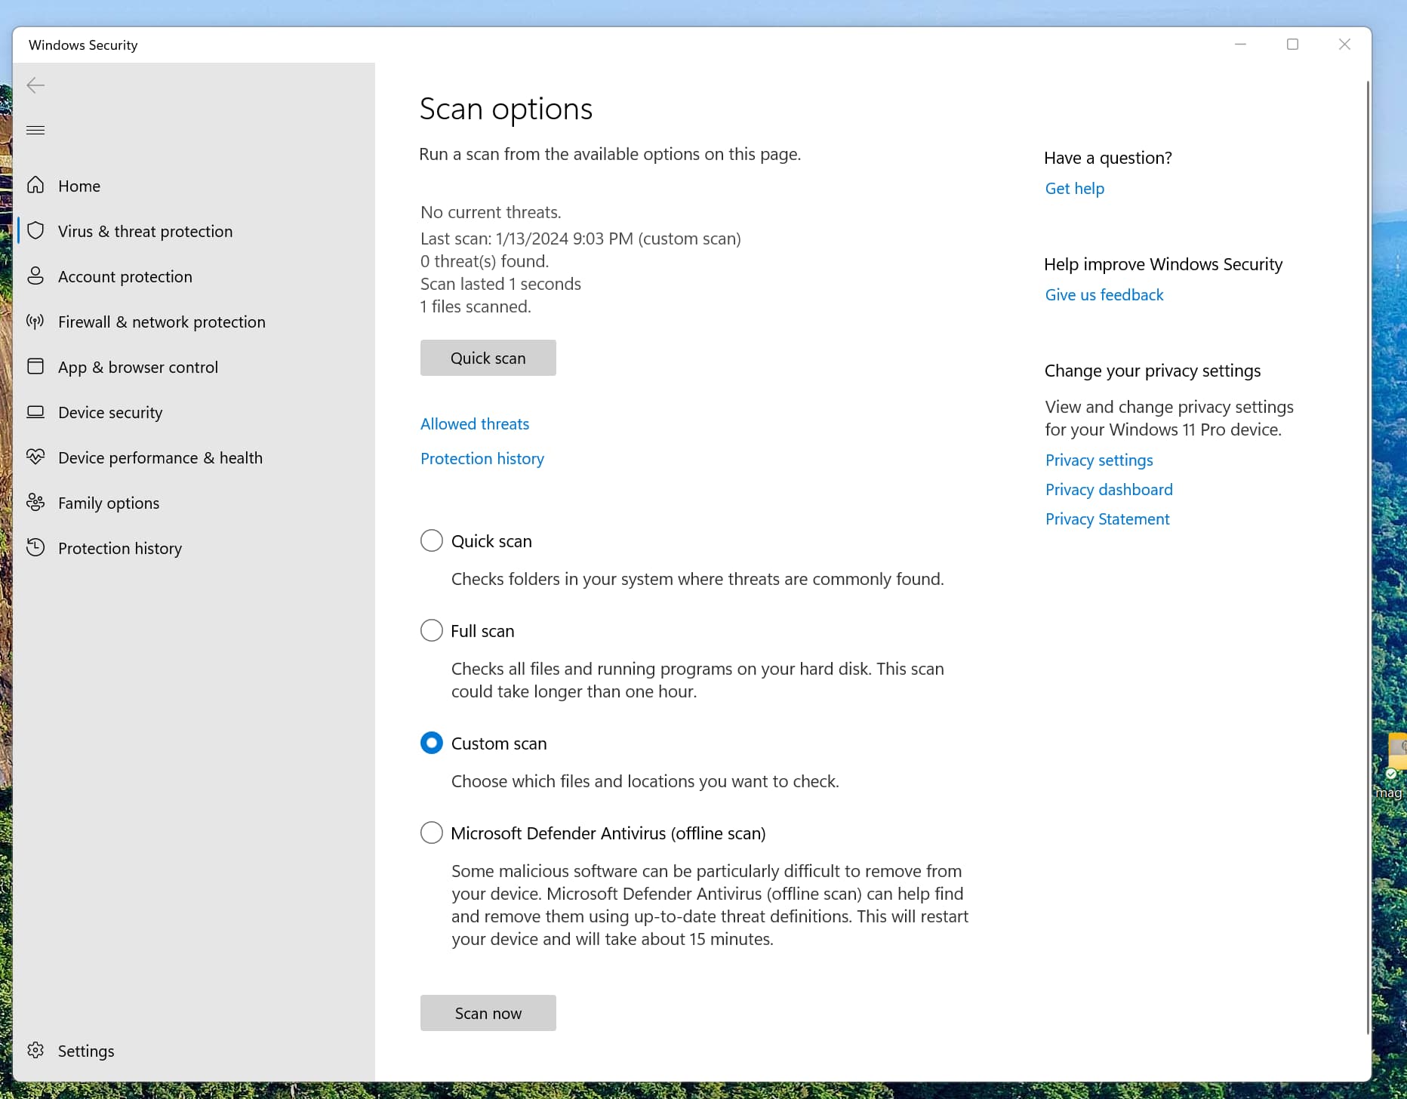This screenshot has width=1407, height=1099.
Task: Click the gray Quick scan button
Action: 488,358
